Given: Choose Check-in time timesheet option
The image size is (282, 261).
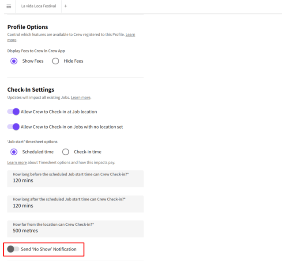Looking at the screenshot, I should point(66,152).
